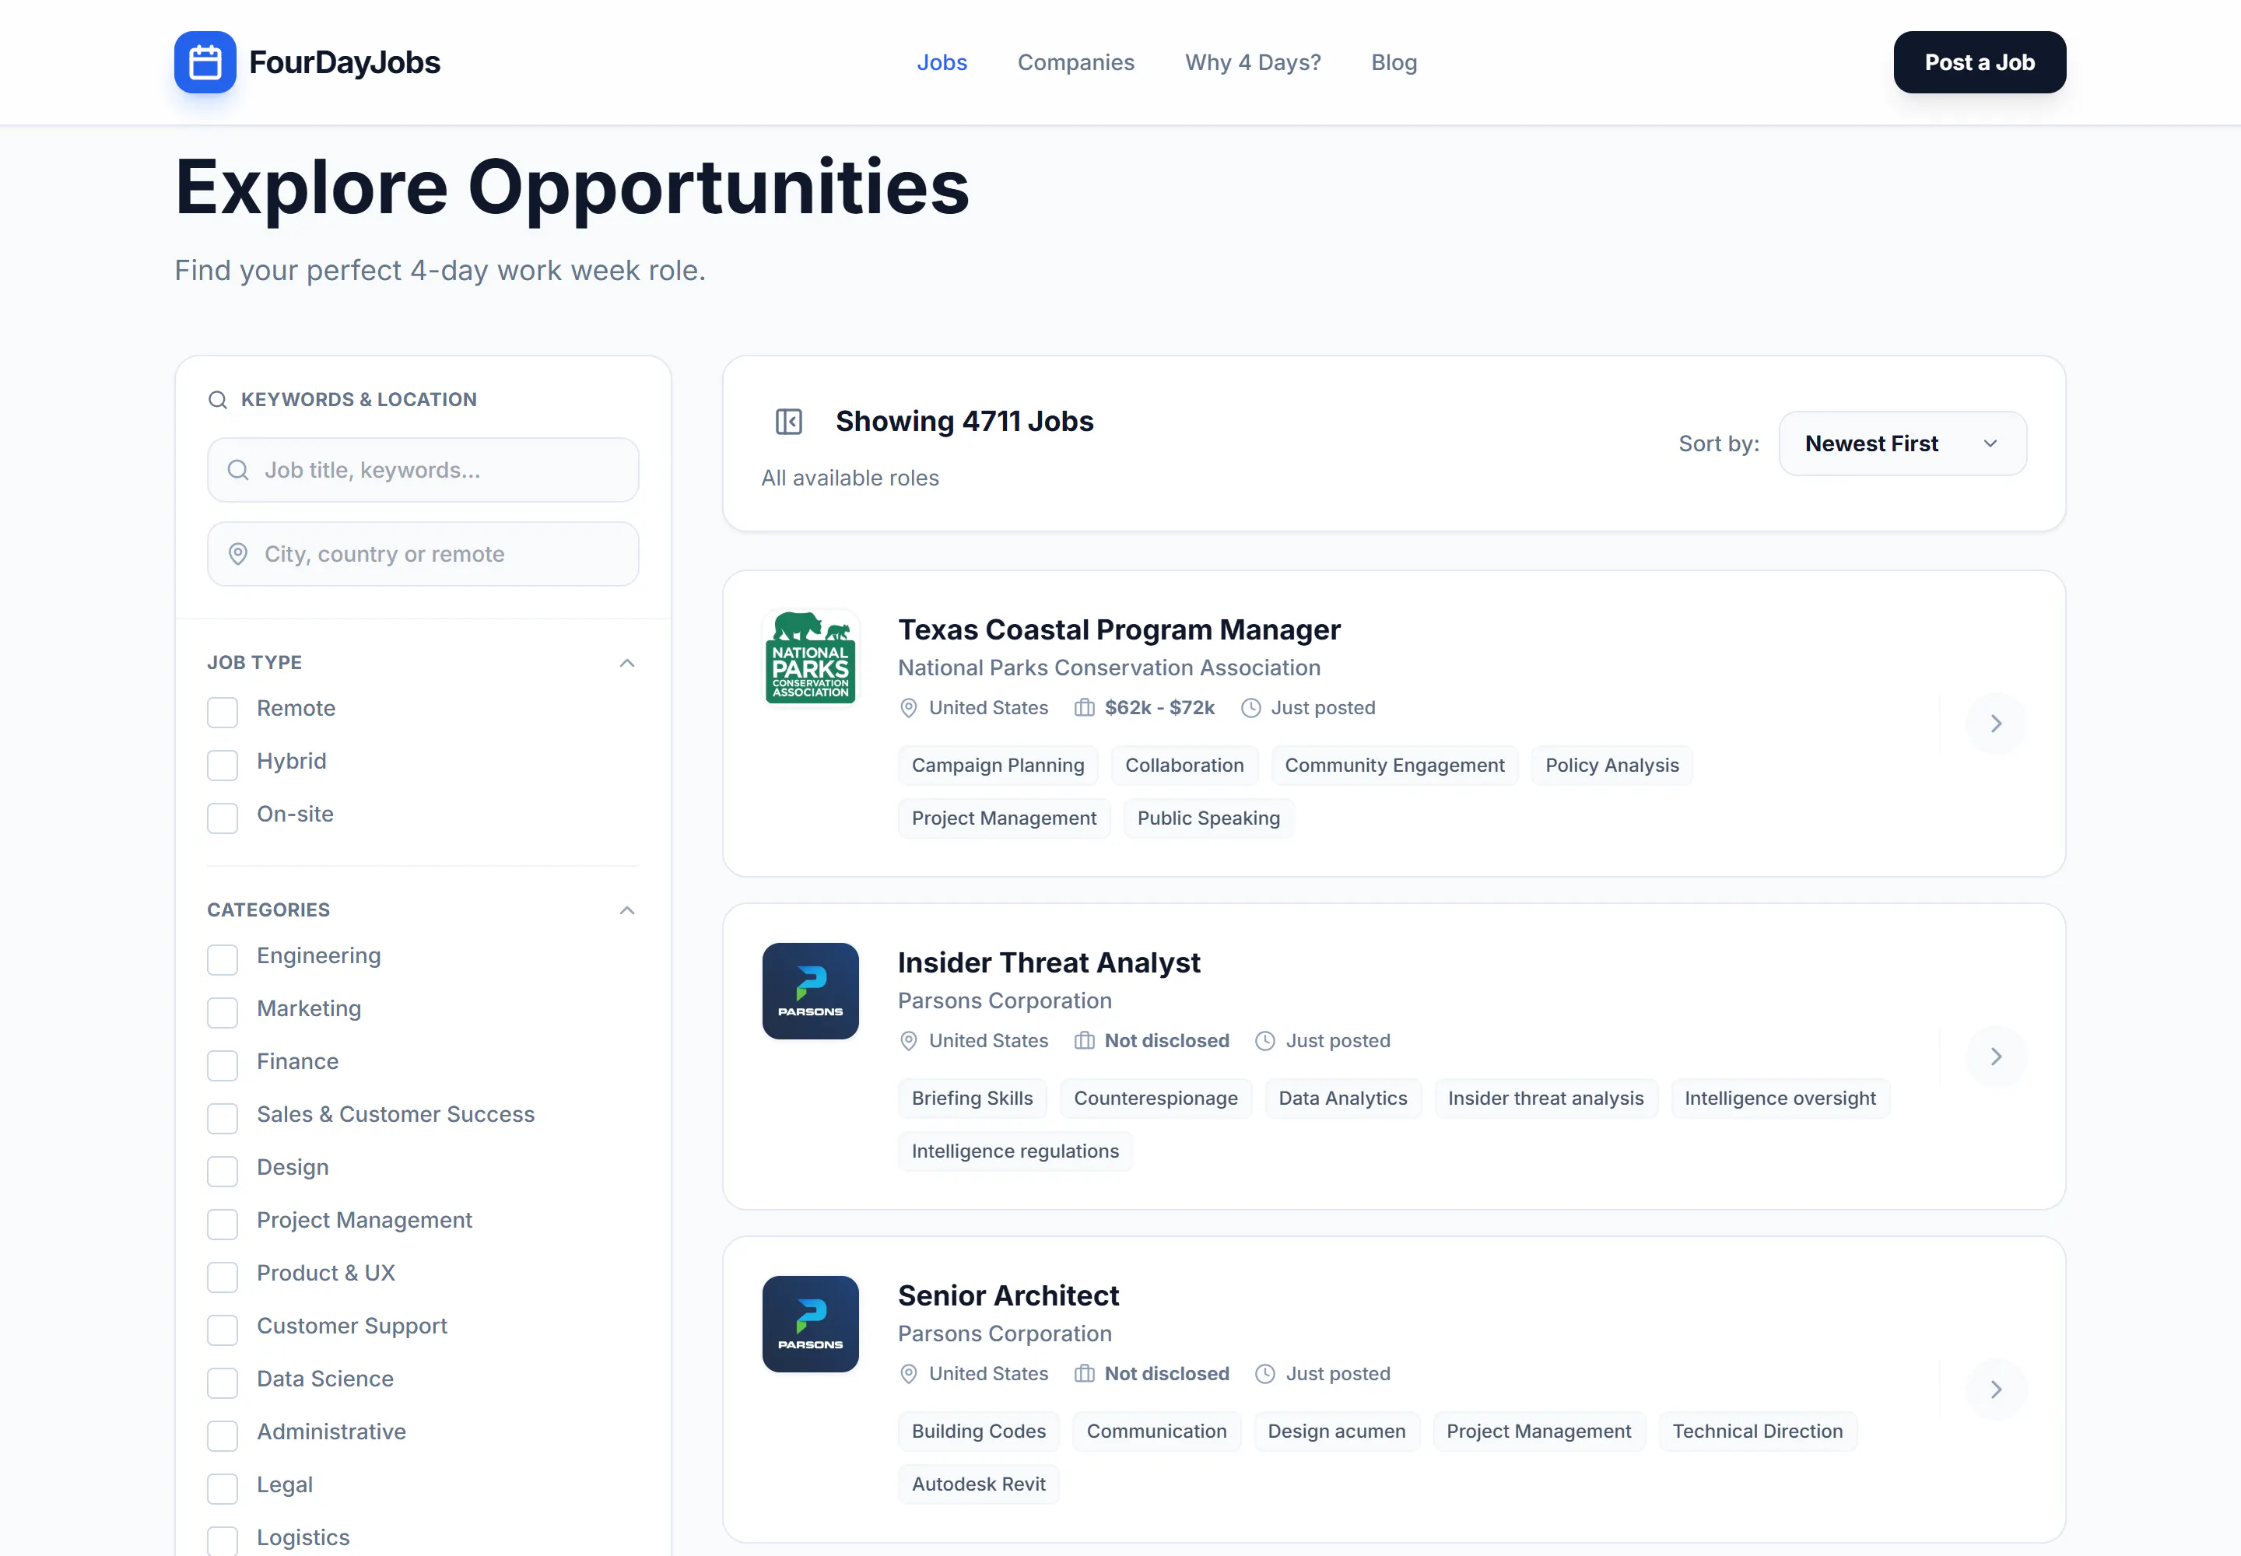2241x1556 pixels.
Task: Go to the Jobs nav item
Action: pos(941,62)
